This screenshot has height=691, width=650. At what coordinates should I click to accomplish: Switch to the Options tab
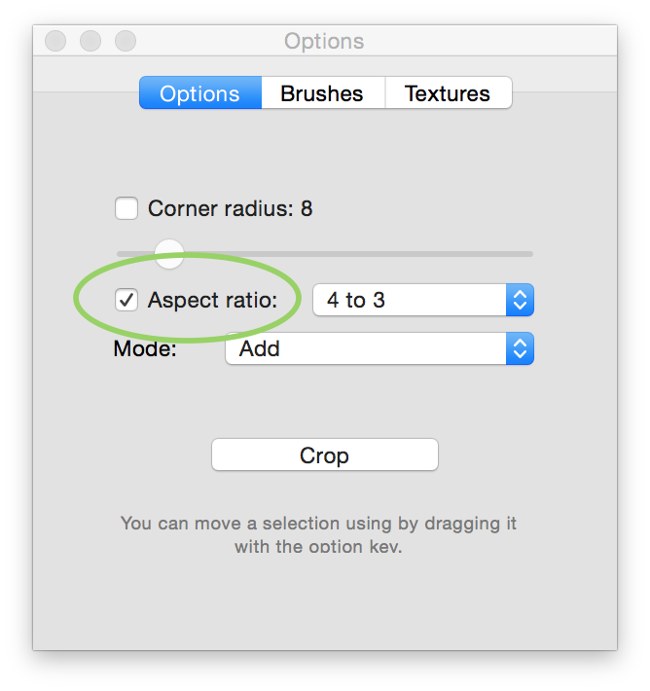coord(200,92)
